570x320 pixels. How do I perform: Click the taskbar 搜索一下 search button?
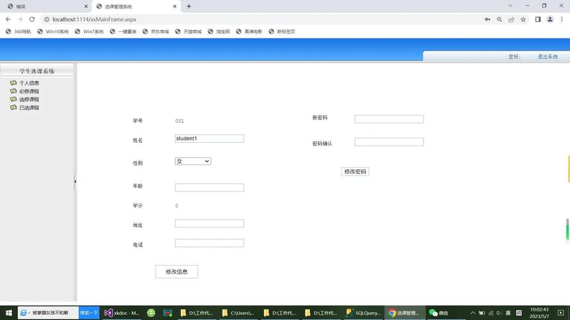[89, 313]
